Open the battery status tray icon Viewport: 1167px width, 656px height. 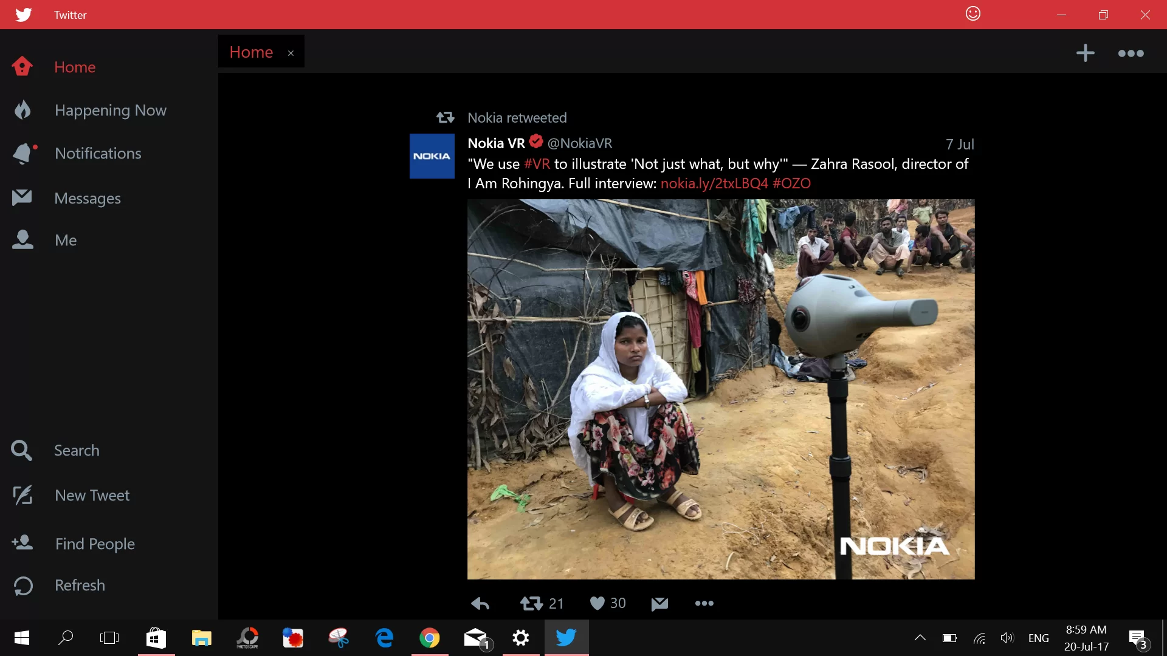tap(949, 638)
